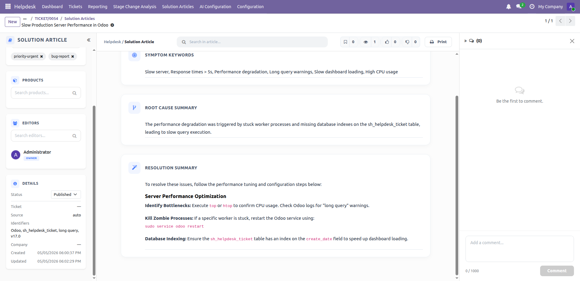
Task: Click the Source value auto
Action: pos(77,215)
